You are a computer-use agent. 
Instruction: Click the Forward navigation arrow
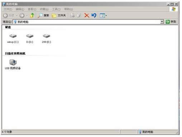tap(22, 15)
